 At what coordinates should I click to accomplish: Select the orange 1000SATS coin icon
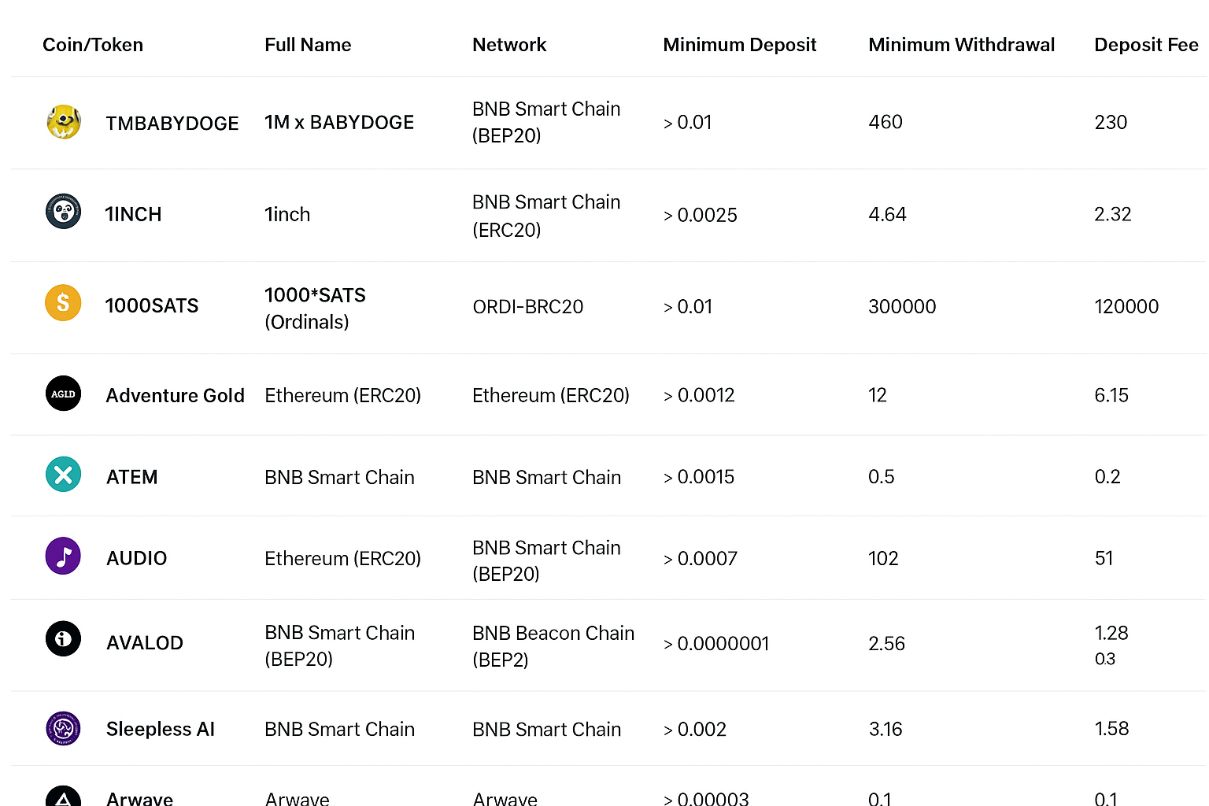tap(63, 303)
